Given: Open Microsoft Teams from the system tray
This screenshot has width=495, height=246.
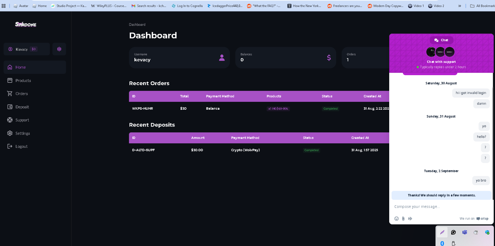Looking at the screenshot, I should pyautogui.click(x=465, y=232).
